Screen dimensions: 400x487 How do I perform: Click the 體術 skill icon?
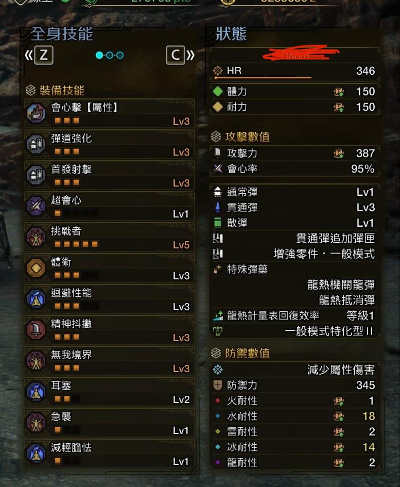[x=36, y=268]
